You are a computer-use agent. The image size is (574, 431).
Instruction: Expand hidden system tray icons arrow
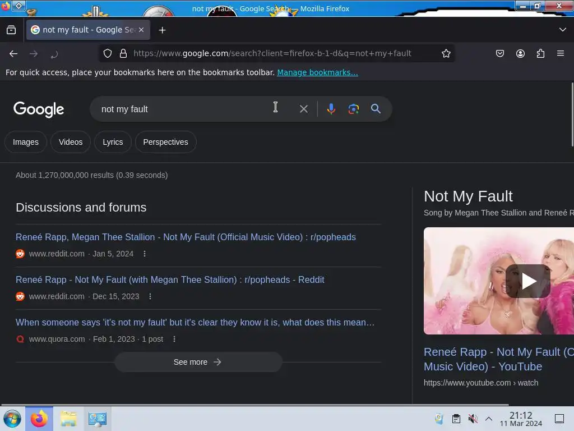click(489, 419)
